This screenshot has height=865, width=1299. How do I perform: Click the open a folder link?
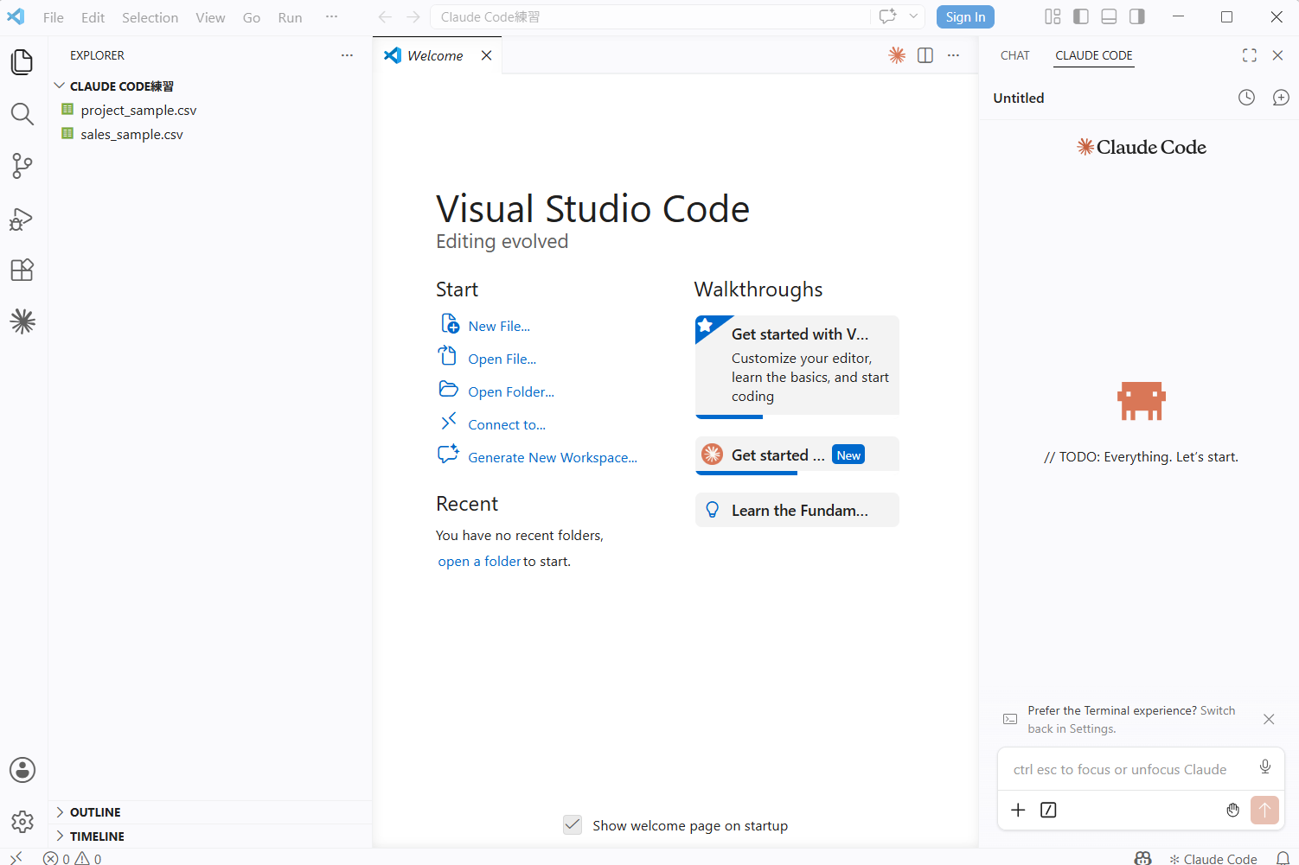click(480, 561)
